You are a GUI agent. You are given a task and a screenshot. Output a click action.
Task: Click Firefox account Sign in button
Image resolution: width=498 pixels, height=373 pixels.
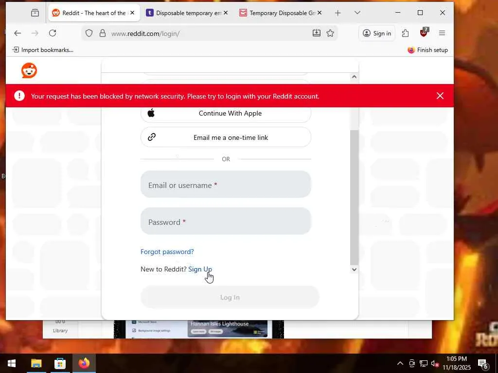coord(377,34)
